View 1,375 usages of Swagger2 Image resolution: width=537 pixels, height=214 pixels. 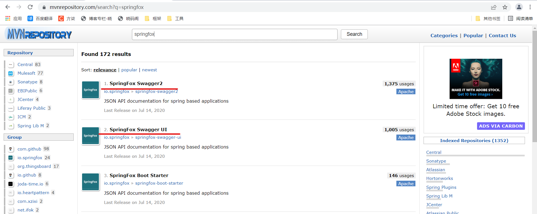pos(399,84)
